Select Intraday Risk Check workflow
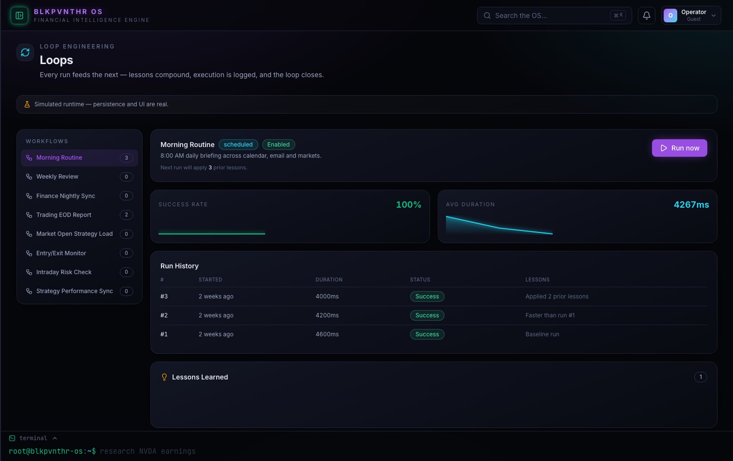This screenshot has height=461, width=733. pyautogui.click(x=80, y=272)
